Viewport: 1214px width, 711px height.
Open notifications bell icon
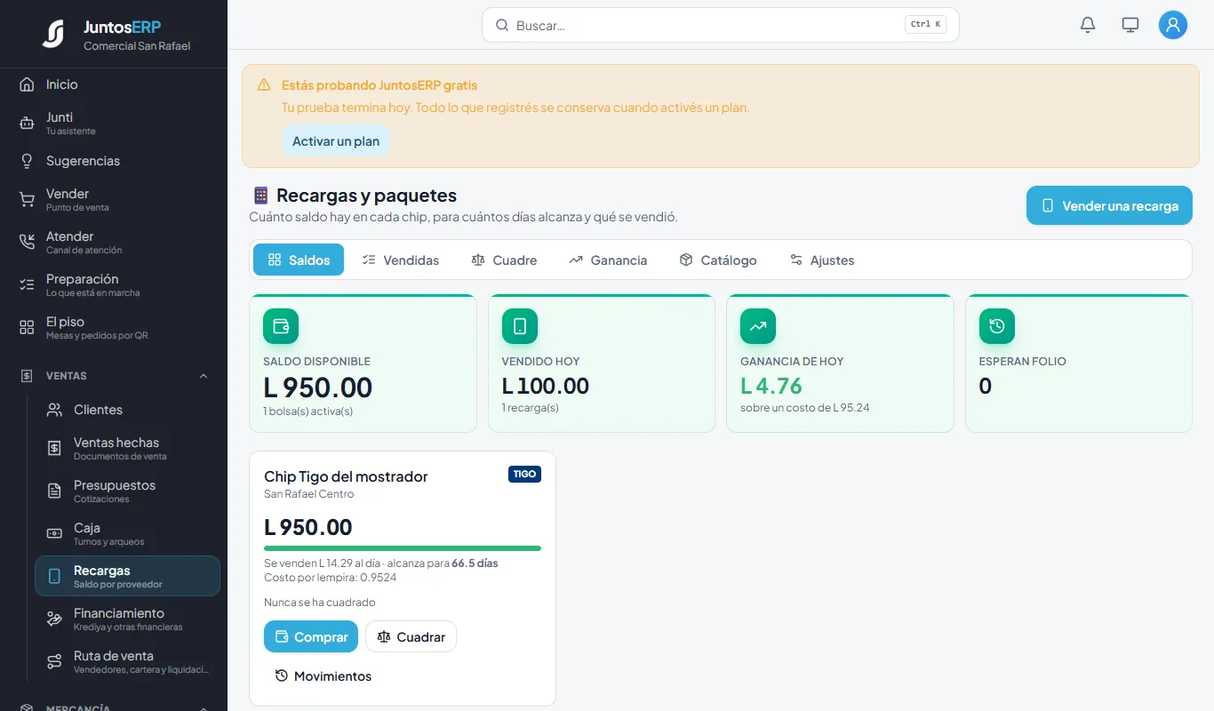click(1088, 25)
